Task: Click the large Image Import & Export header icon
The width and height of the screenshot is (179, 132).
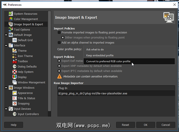Action: [169, 17]
